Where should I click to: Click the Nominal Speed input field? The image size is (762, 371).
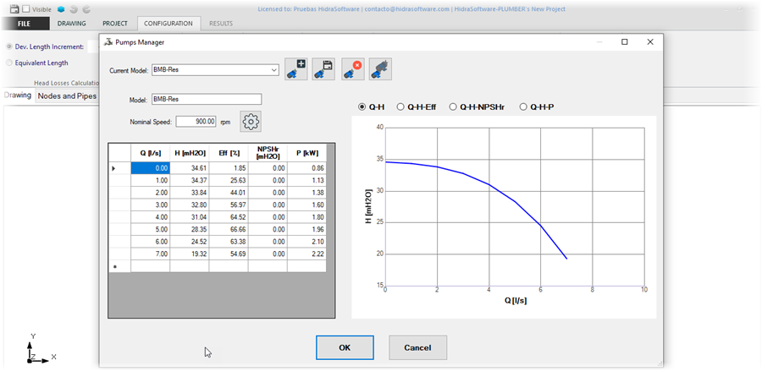pyautogui.click(x=196, y=121)
